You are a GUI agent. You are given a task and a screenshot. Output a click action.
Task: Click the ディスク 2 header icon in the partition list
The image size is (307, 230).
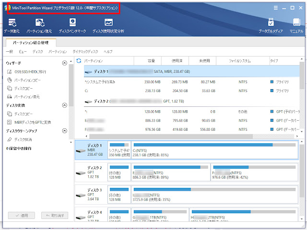pyautogui.click(x=88, y=102)
